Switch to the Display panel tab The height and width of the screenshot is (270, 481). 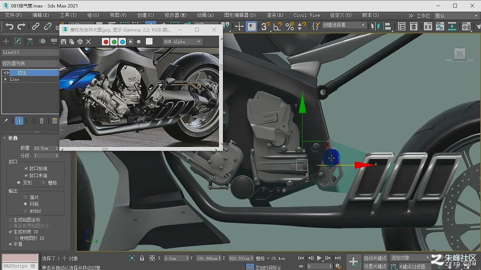point(54,41)
